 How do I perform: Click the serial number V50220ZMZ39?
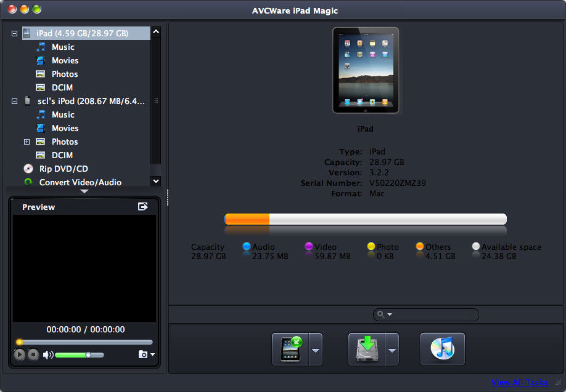[x=398, y=183]
